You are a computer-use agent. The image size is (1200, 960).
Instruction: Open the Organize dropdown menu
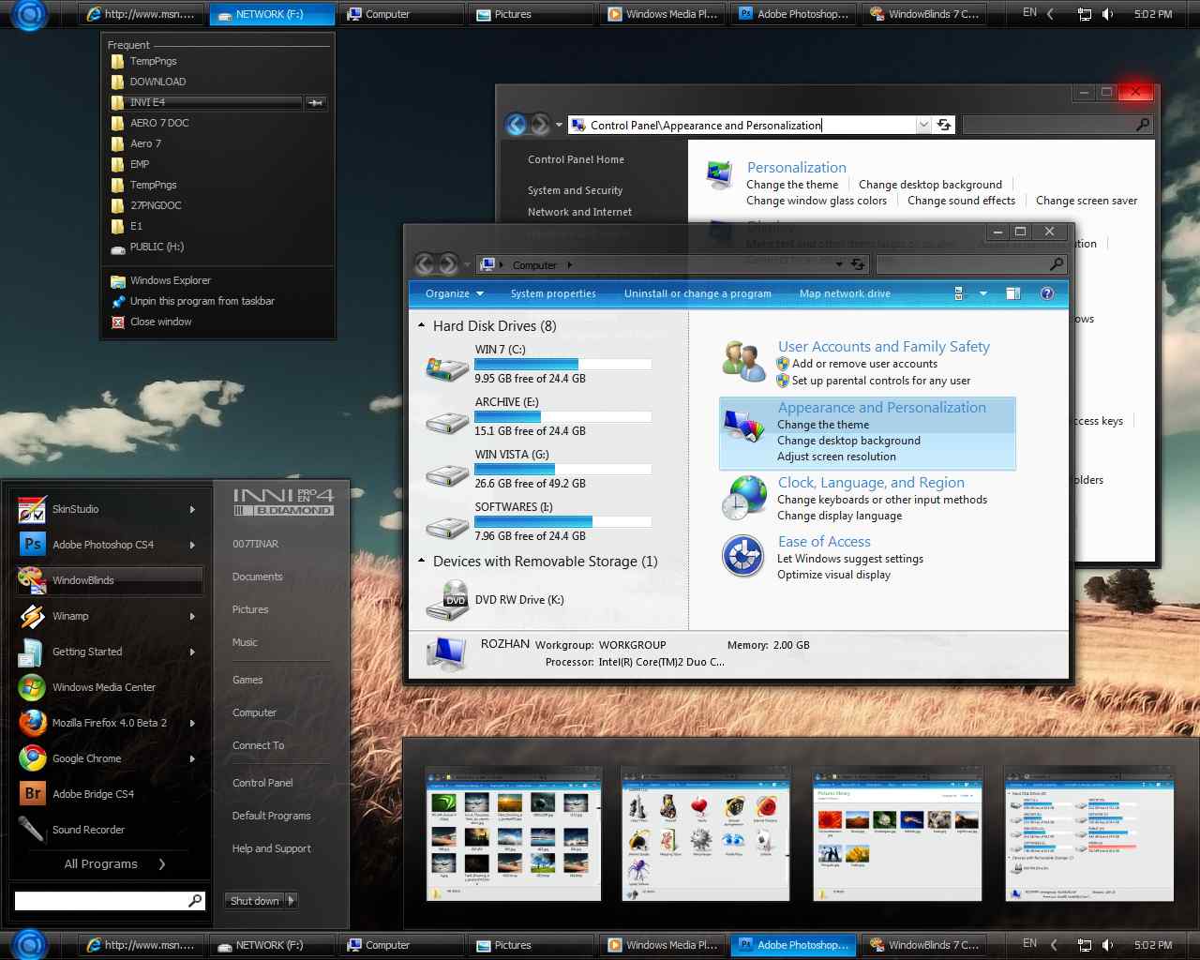(455, 293)
